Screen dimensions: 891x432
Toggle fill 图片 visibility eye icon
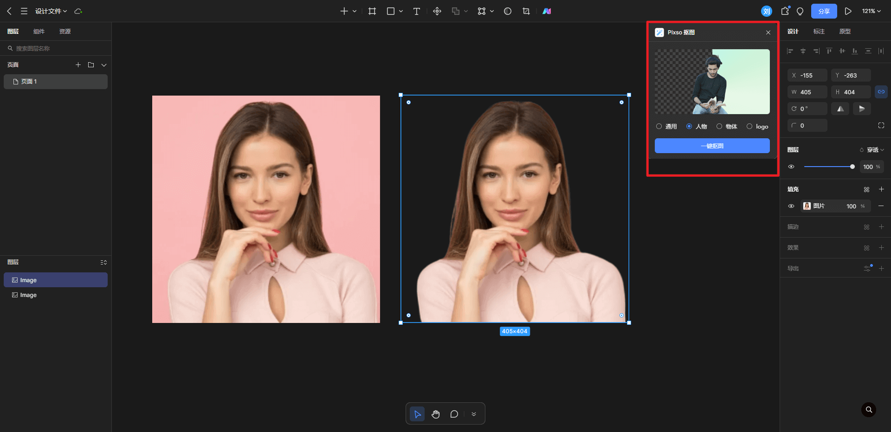point(791,206)
